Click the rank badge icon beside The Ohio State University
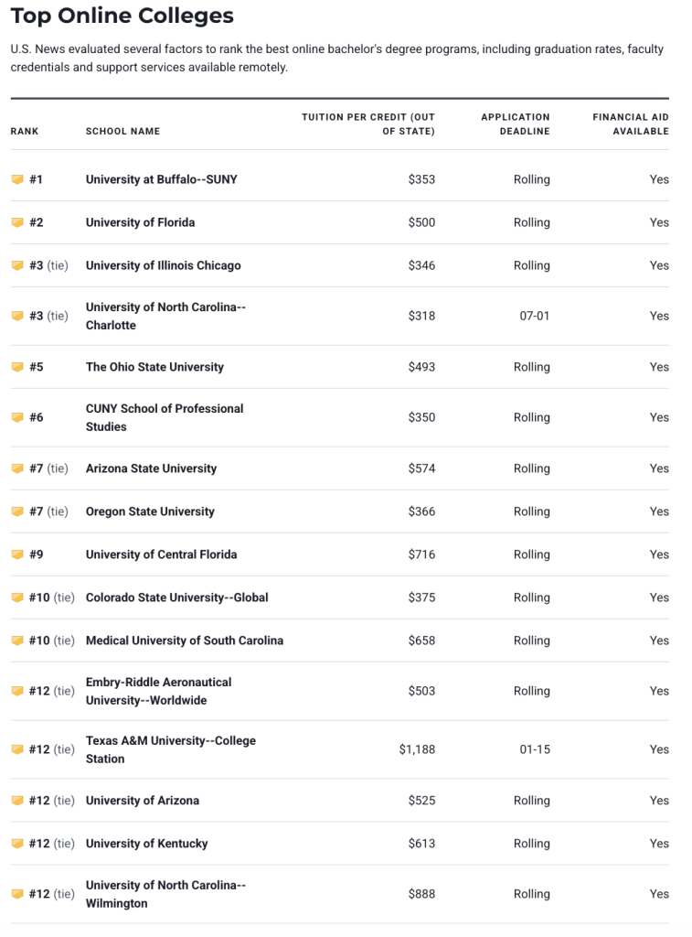The height and width of the screenshot is (937, 692). pos(16,367)
